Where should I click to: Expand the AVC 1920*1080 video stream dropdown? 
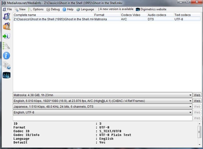[190, 101]
